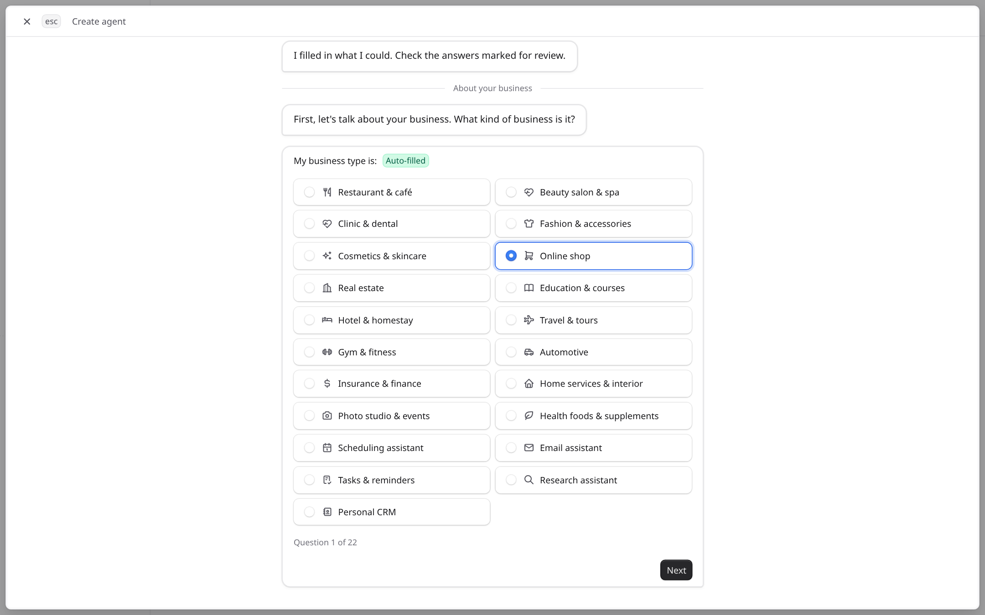Click the contact book Personal CRM icon
The height and width of the screenshot is (615, 985).
tap(327, 512)
